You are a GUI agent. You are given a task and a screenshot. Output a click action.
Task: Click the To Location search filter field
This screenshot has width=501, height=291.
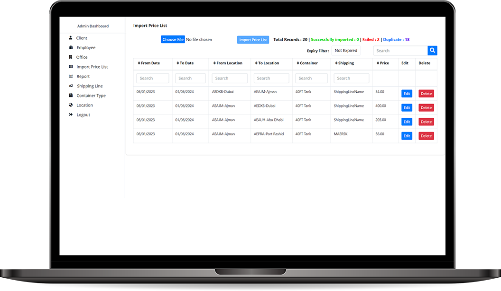coord(271,78)
